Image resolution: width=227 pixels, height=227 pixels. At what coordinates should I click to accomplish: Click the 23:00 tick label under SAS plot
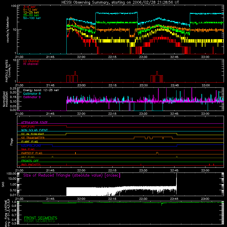point(205,199)
